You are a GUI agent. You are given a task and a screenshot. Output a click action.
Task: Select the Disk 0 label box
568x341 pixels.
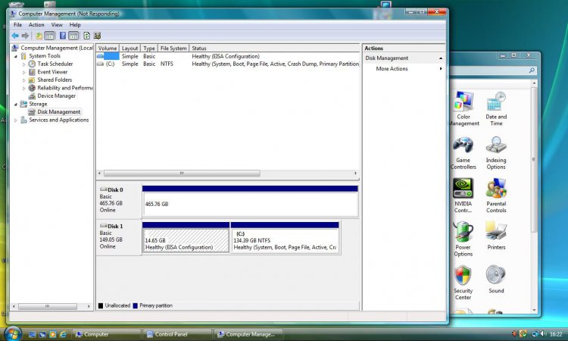click(118, 200)
